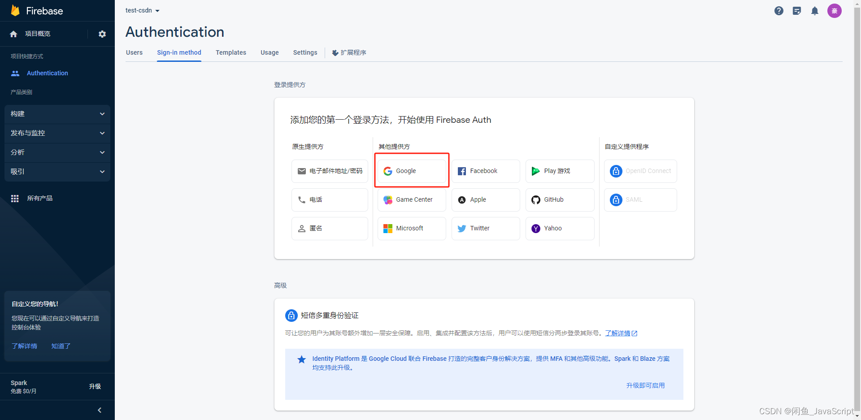
Task: Click the 扩展程序 puzzle icon
Action: click(x=335, y=53)
